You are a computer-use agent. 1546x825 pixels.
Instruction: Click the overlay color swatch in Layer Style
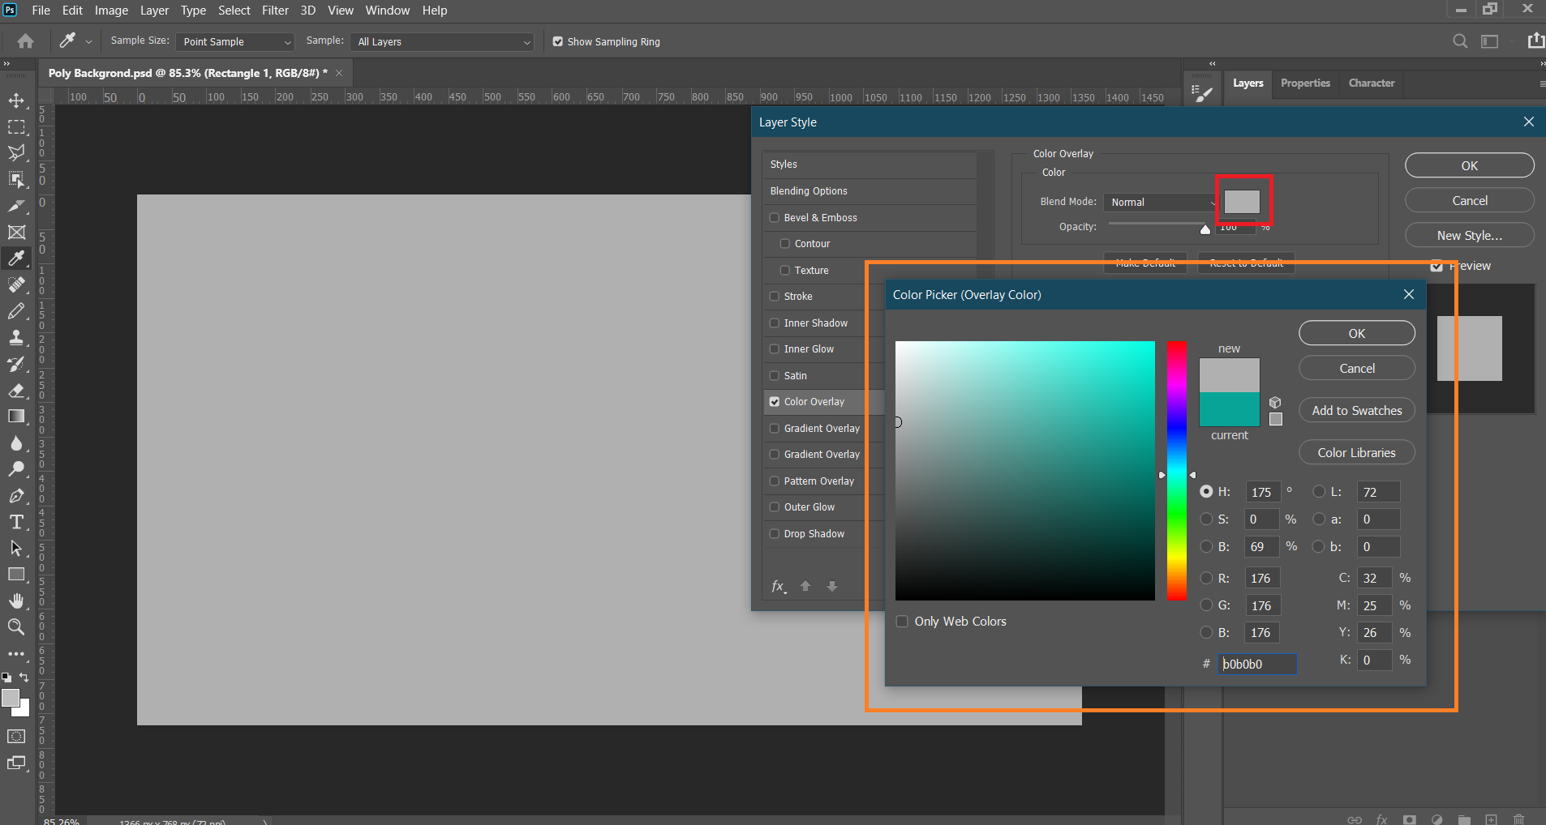point(1242,202)
